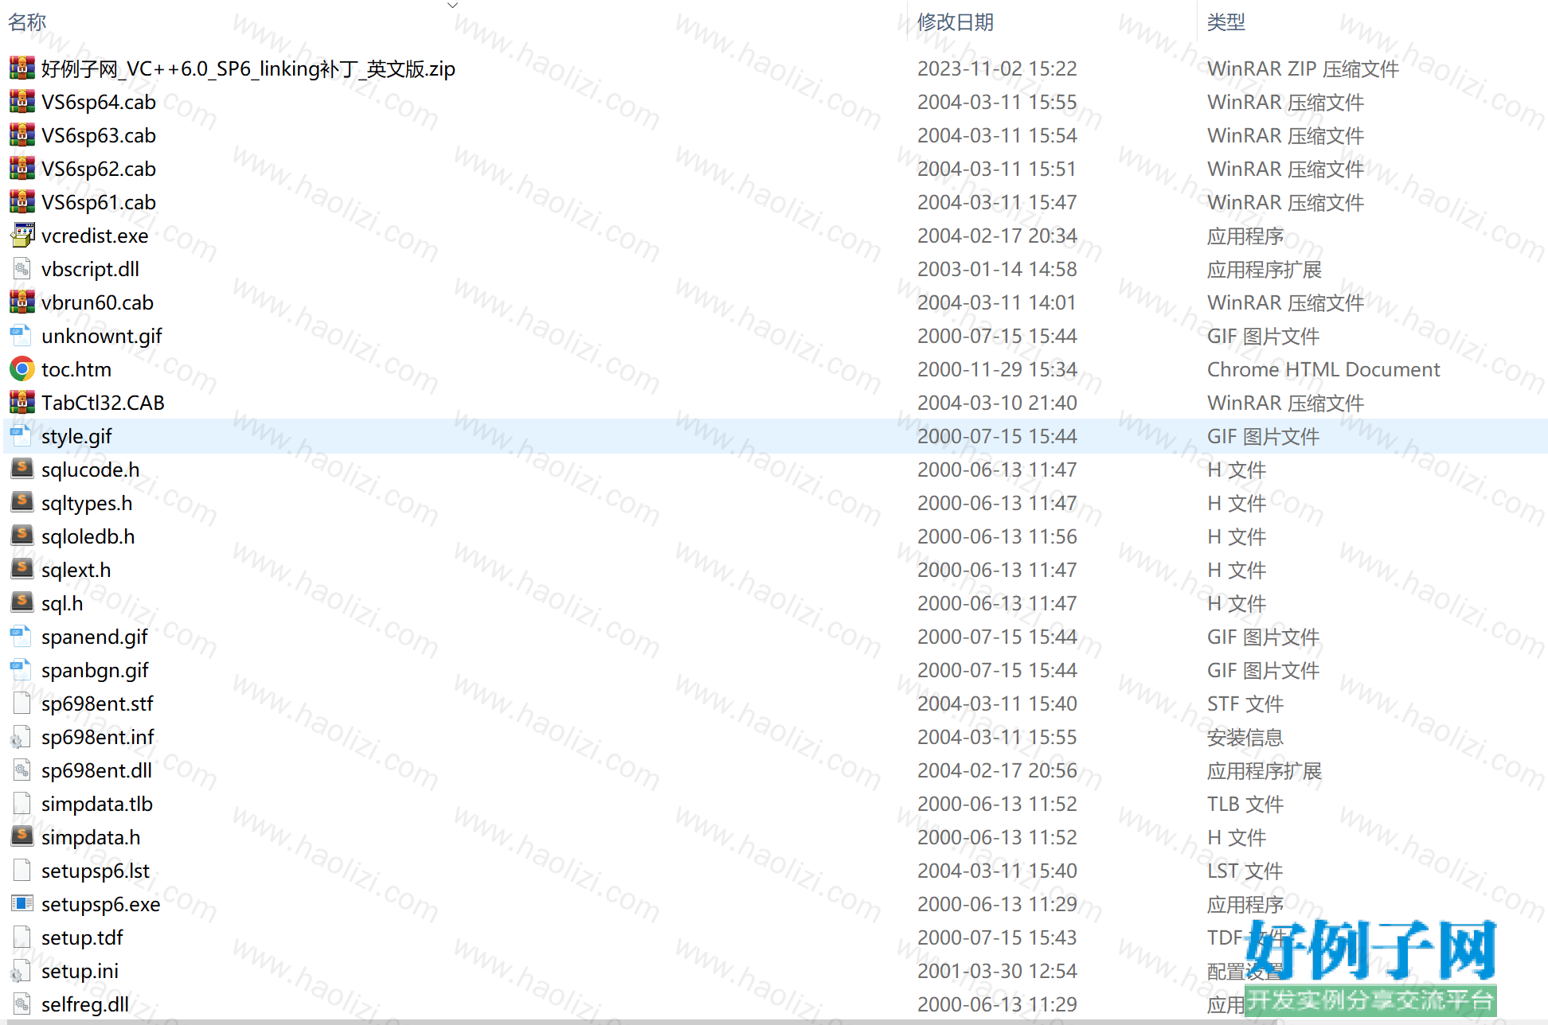
Task: Click the image icon beside spanbgn.gif
Action: click(21, 670)
